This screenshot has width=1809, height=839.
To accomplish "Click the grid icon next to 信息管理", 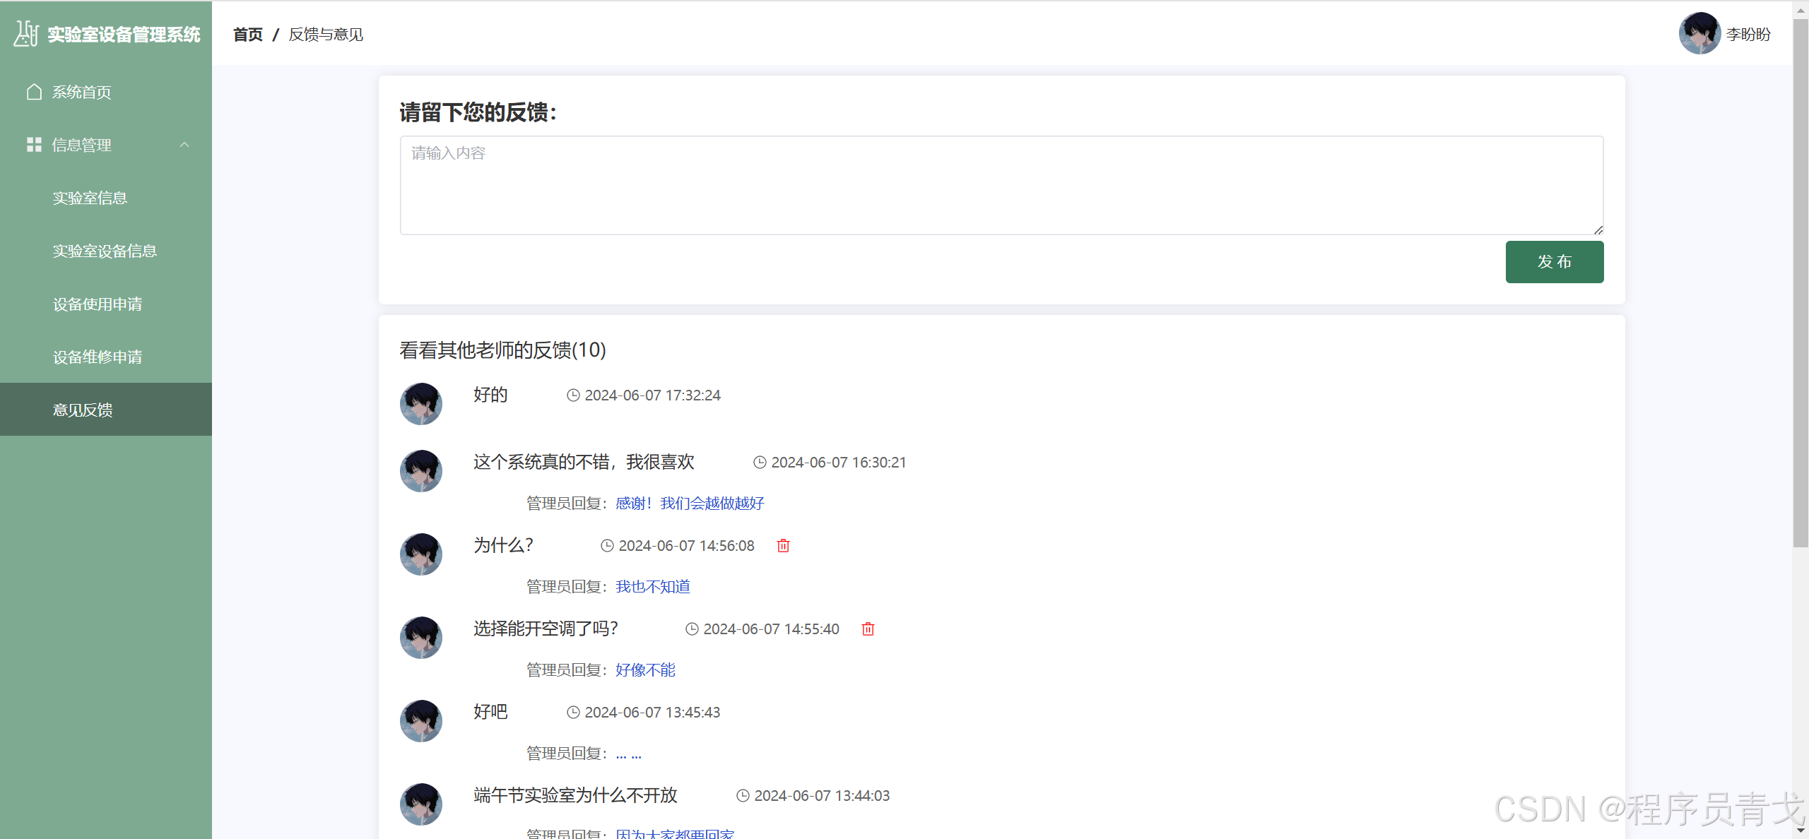I will 33,145.
